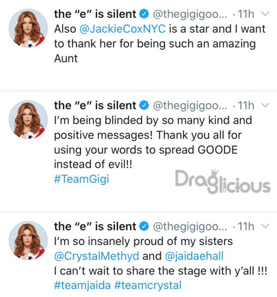Open the @JackieCoxNYC mention
This screenshot has height=297, width=277.
(123, 29)
